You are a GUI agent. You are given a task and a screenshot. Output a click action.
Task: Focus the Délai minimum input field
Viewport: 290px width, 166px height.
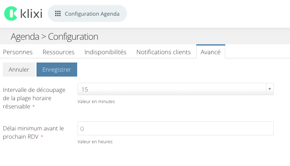pos(175,128)
